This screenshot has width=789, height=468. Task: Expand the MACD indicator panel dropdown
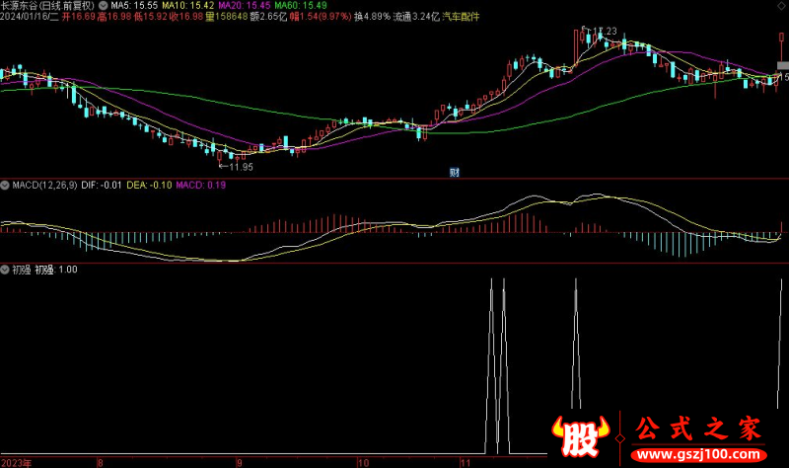(5, 185)
